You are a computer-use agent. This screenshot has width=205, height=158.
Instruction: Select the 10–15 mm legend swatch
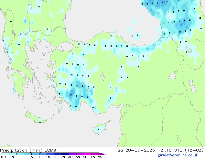click(x=43, y=154)
